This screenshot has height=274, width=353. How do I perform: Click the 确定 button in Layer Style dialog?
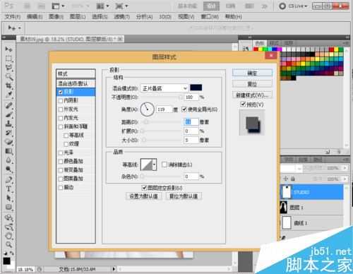point(252,73)
